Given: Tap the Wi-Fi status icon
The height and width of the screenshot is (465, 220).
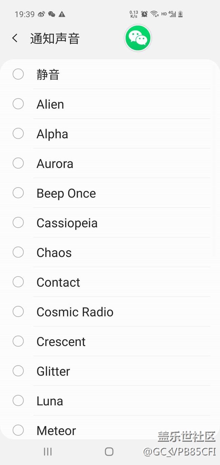Looking at the screenshot, I should point(154,14).
